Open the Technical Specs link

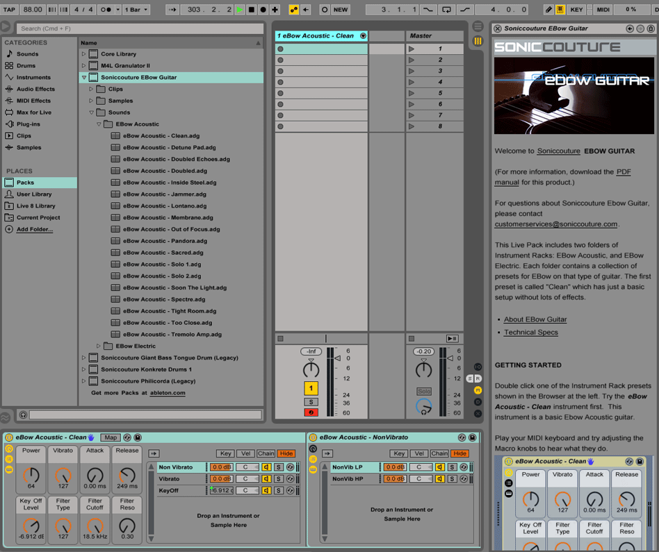pyautogui.click(x=531, y=333)
